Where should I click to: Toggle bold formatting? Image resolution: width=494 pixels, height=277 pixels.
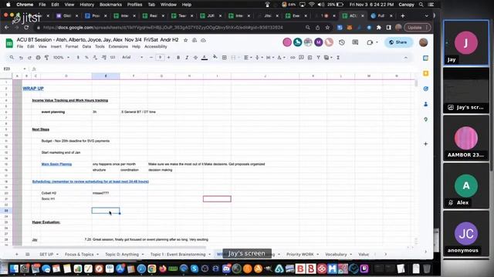click(x=178, y=58)
